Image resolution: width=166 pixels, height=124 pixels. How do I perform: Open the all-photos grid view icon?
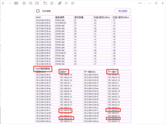16,3
